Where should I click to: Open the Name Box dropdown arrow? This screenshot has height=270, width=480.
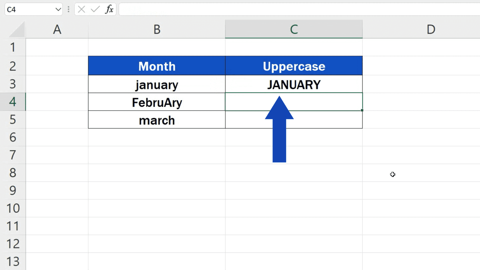click(57, 9)
